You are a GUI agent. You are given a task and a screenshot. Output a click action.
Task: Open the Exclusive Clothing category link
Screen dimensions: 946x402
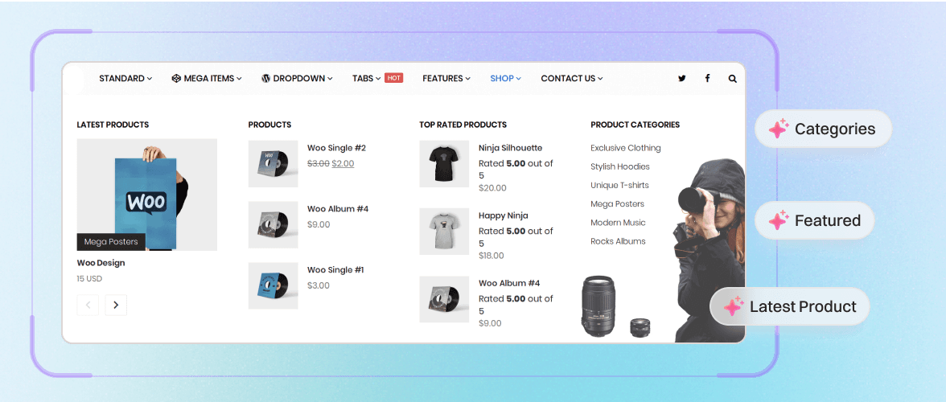[626, 148]
